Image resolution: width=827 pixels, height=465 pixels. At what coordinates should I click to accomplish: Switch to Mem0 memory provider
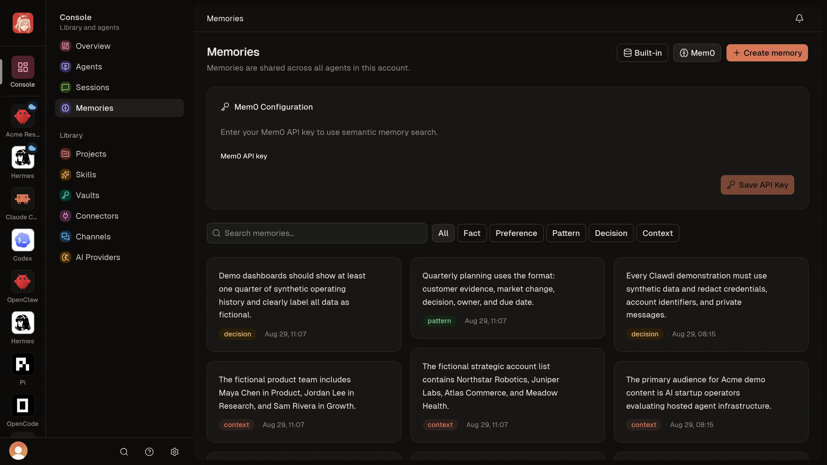pyautogui.click(x=697, y=53)
